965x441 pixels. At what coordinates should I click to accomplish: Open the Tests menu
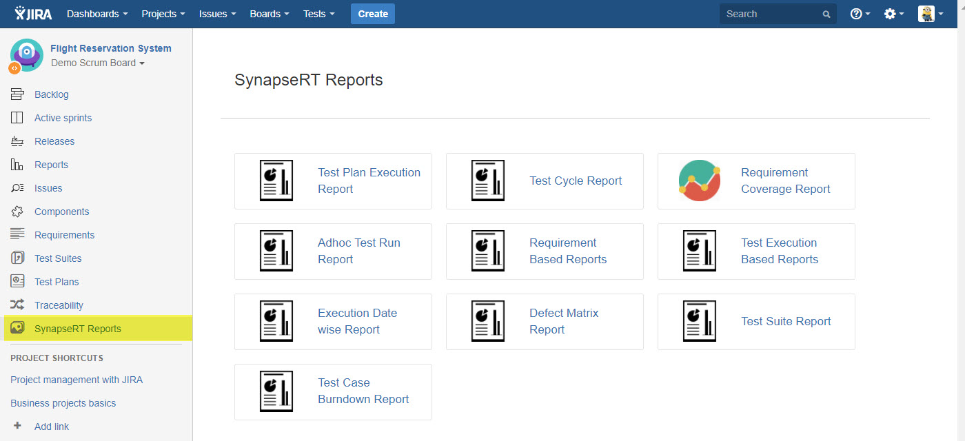pyautogui.click(x=318, y=14)
